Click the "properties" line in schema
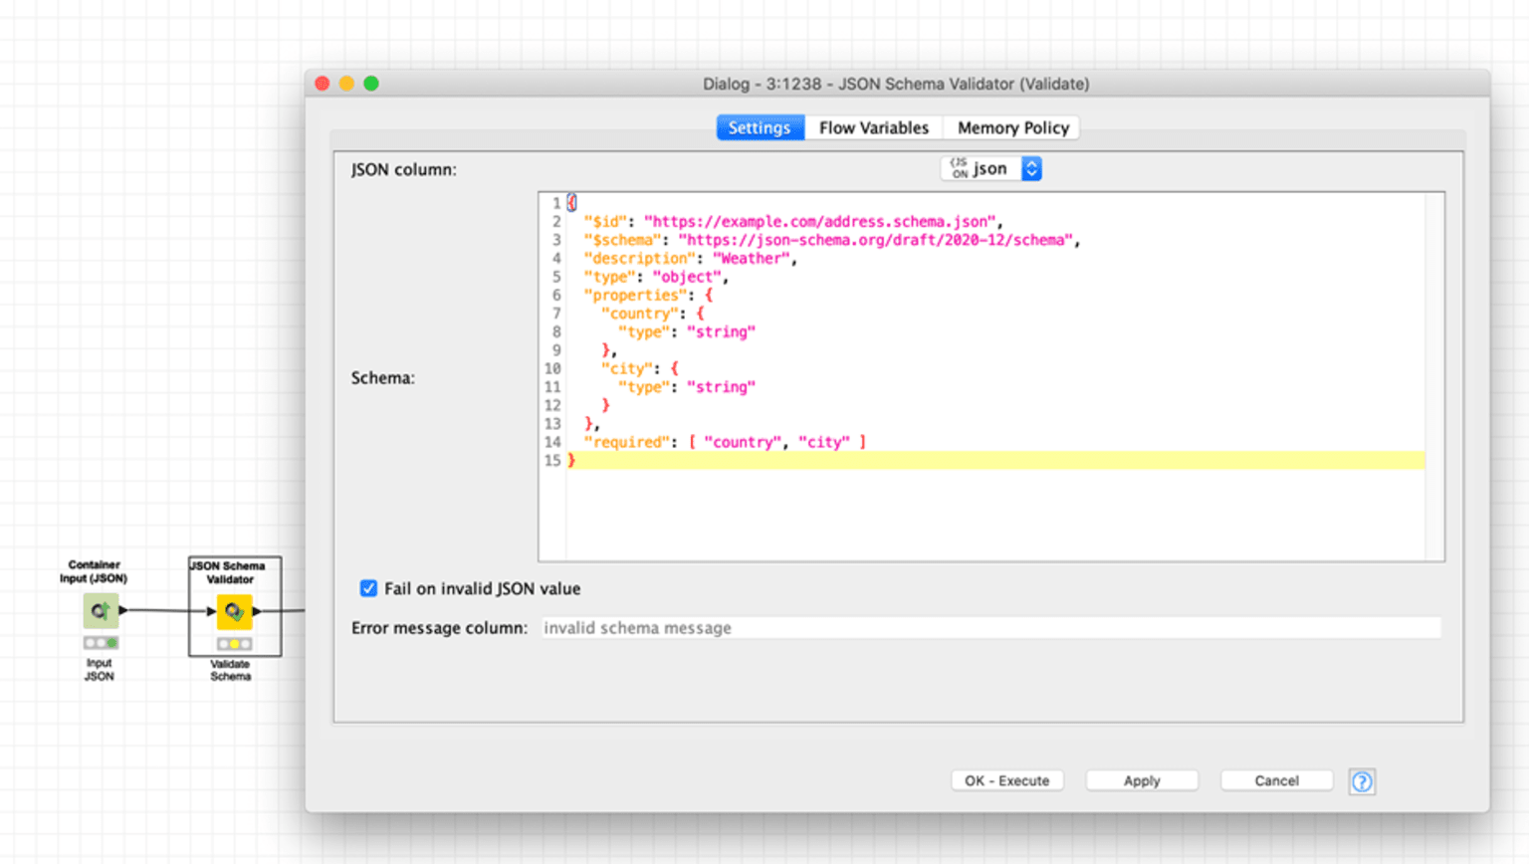 (648, 295)
